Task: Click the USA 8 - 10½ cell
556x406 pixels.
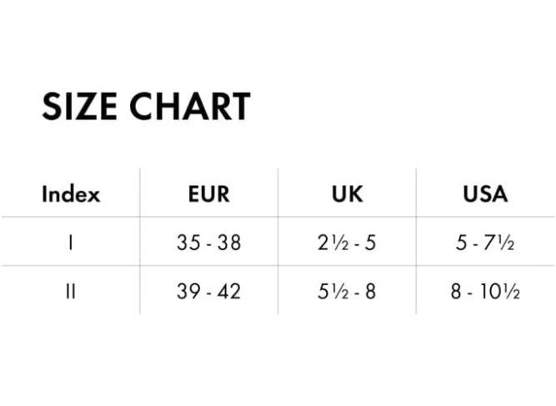Action: [x=485, y=292]
